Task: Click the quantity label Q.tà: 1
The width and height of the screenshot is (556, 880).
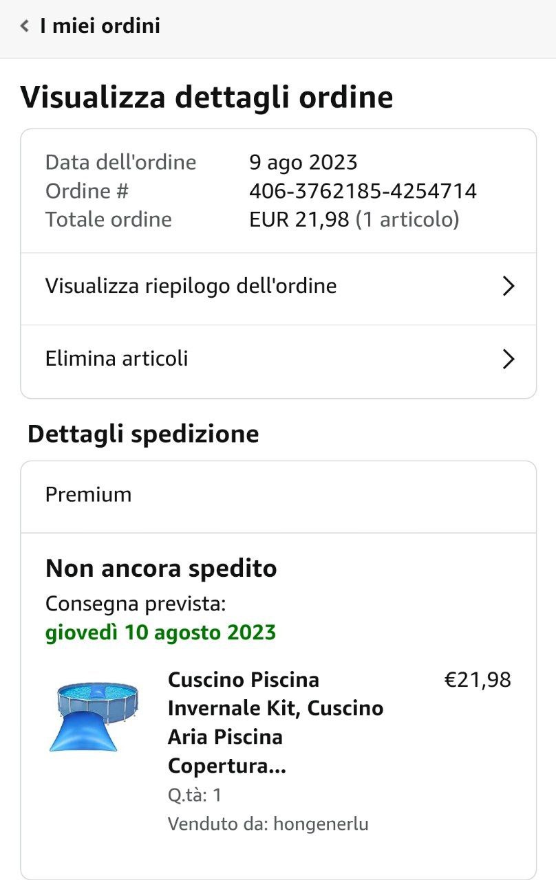Action: point(195,795)
